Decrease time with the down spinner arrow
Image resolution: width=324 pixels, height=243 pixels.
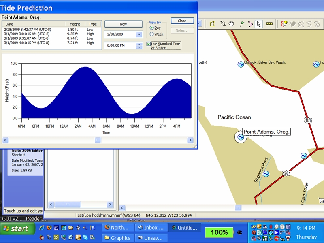coord(139,47)
